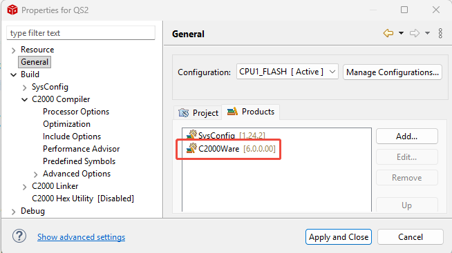This screenshot has height=253, width=452.
Task: Click the forward navigation arrow icon
Action: (415, 33)
